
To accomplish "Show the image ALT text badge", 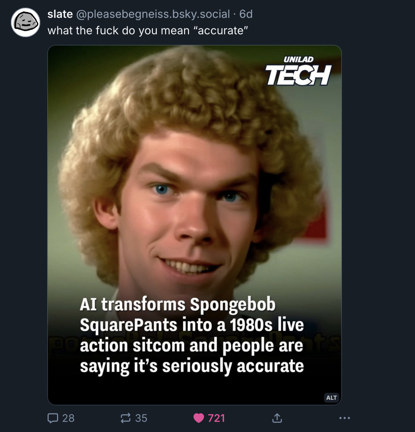I will (331, 398).
